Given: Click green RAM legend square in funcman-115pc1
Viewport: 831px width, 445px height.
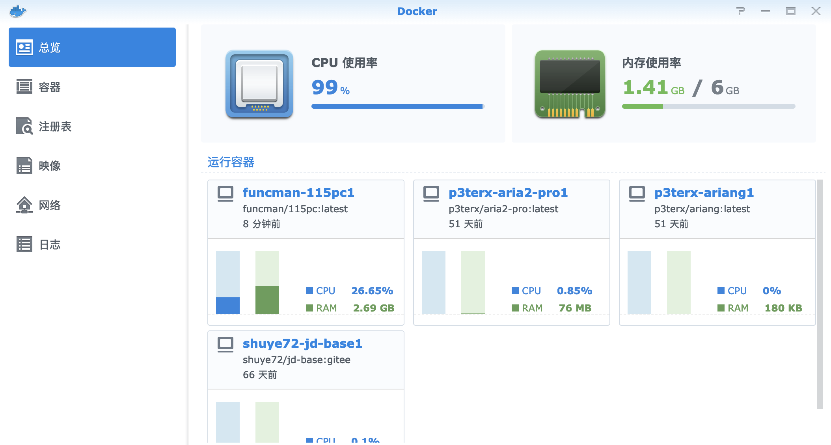Looking at the screenshot, I should (309, 308).
